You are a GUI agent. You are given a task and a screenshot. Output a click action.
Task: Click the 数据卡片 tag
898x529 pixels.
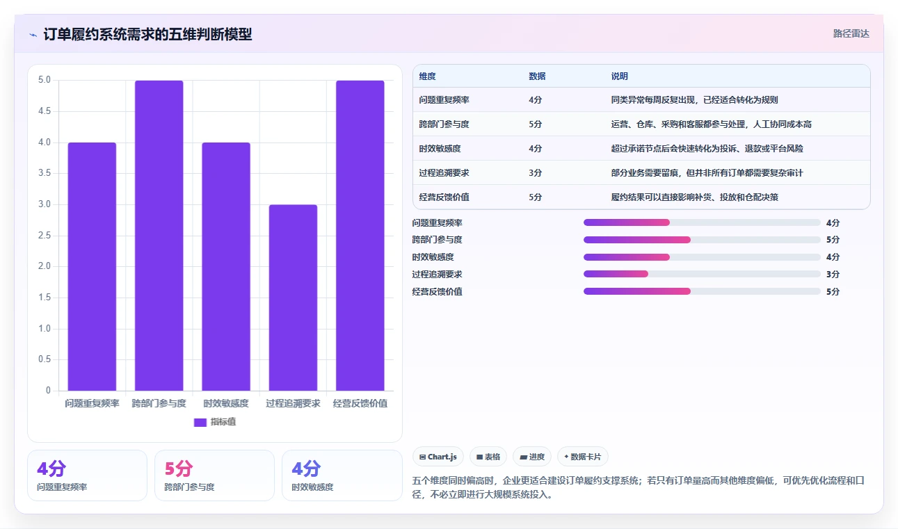tap(583, 457)
